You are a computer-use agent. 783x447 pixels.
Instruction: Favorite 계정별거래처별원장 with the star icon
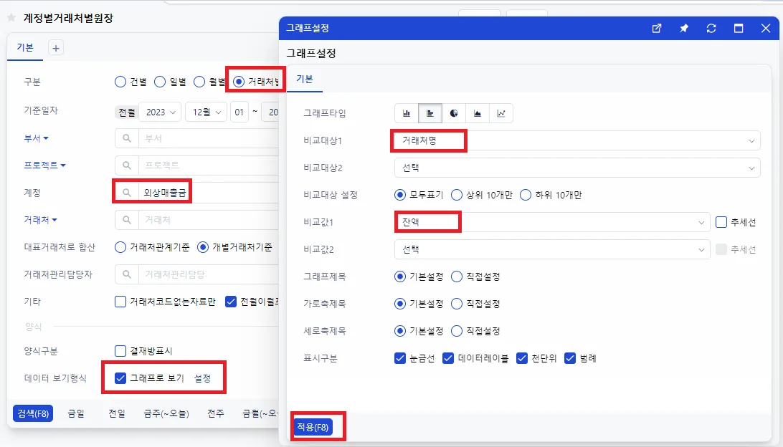[11, 18]
